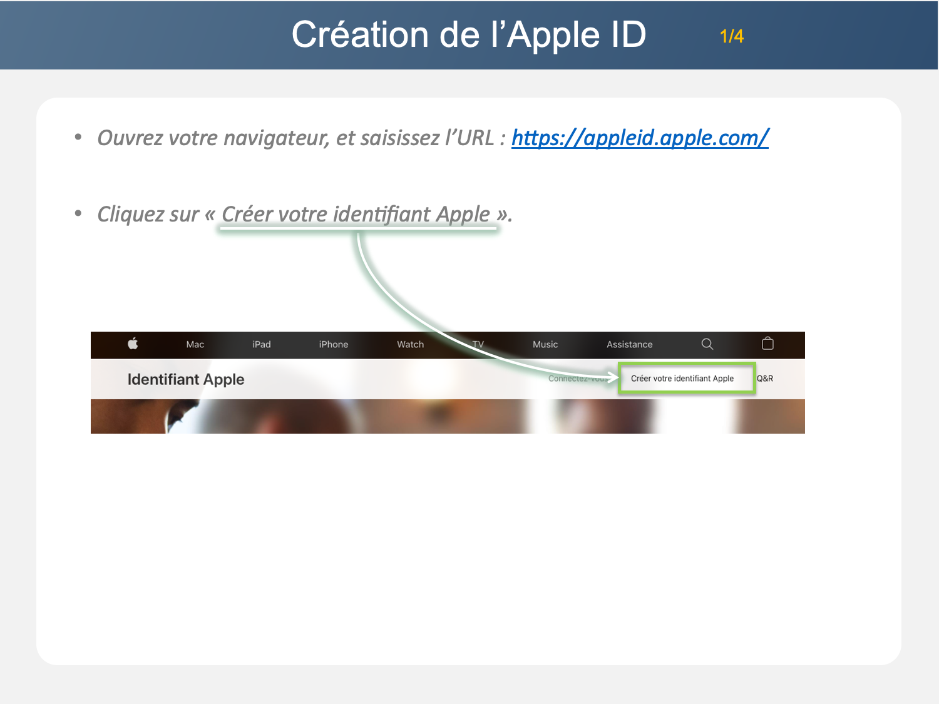Click the underlined italic Créer votre identifiant Apple text
This screenshot has height=704, width=939.
pos(356,214)
